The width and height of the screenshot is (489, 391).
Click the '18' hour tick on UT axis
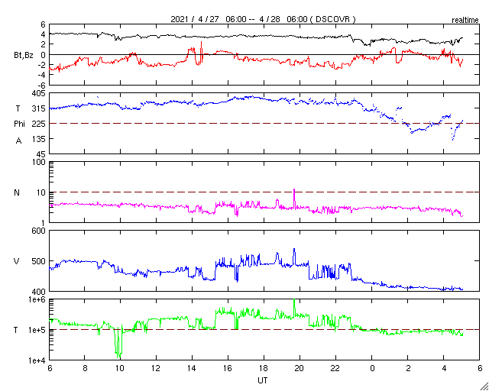[264, 369]
